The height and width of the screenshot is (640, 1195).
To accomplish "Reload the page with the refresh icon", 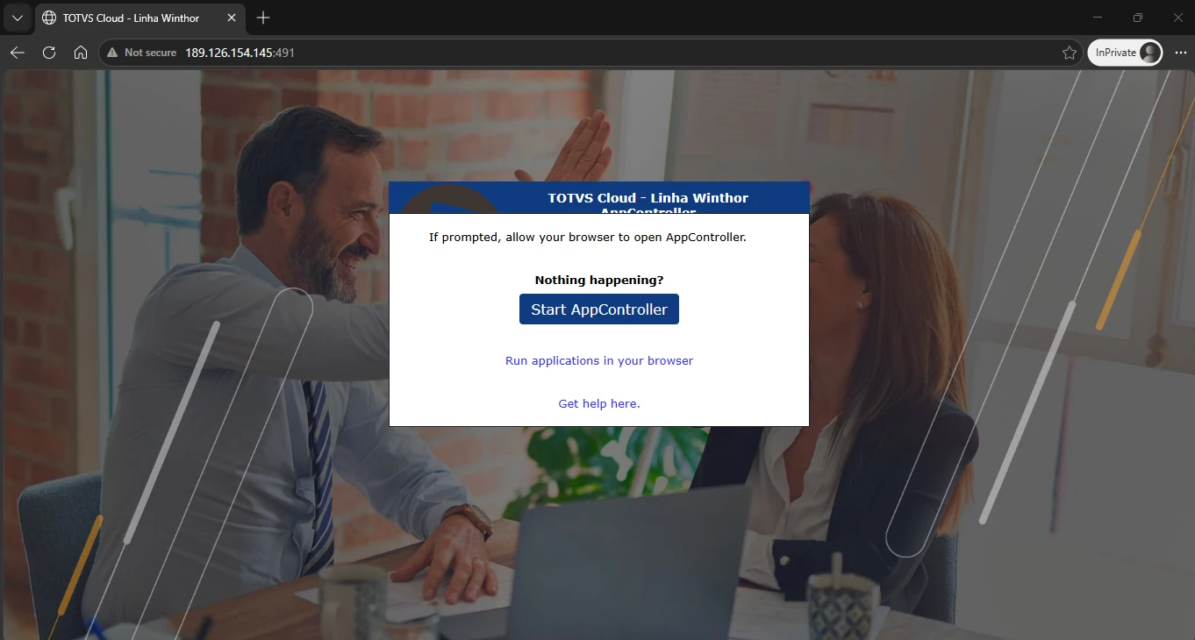I will (49, 53).
